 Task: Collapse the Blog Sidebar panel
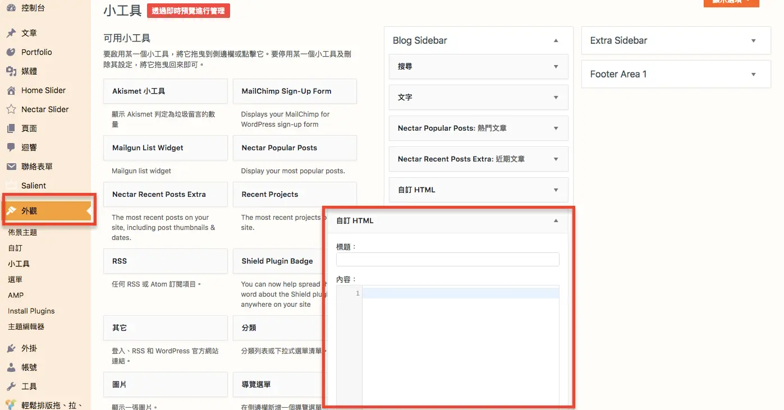point(556,40)
